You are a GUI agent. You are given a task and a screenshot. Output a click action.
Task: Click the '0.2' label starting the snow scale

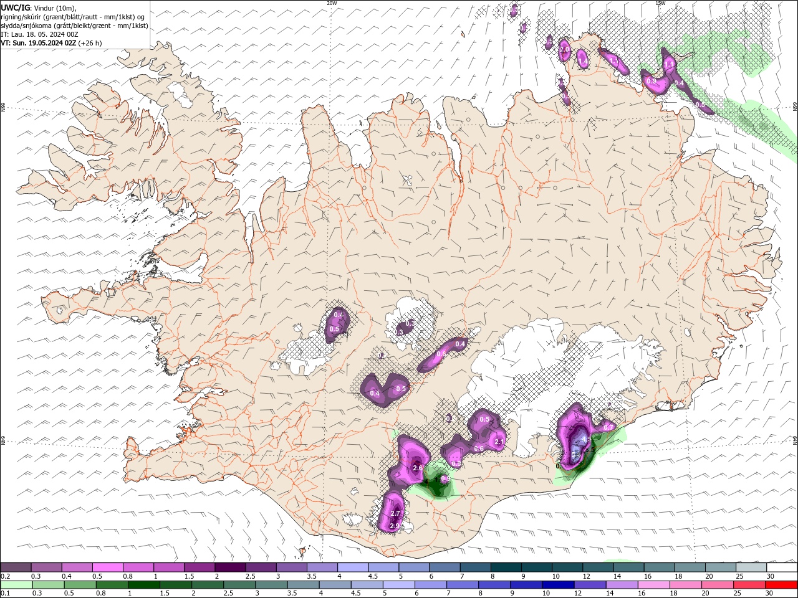pyautogui.click(x=6, y=576)
